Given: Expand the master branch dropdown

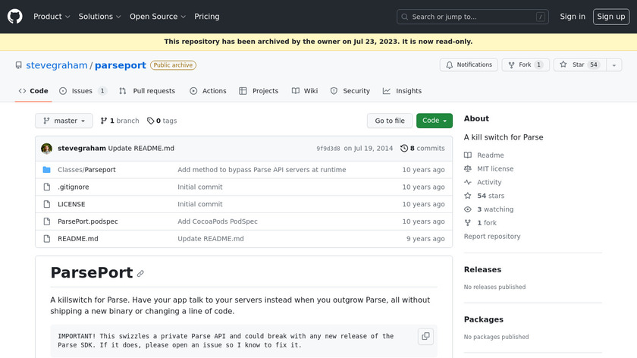Looking at the screenshot, I should point(64,121).
